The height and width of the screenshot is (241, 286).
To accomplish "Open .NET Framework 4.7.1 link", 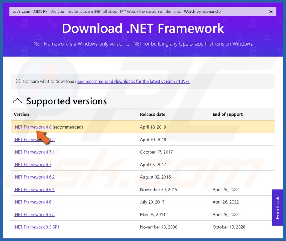I will [34, 152].
